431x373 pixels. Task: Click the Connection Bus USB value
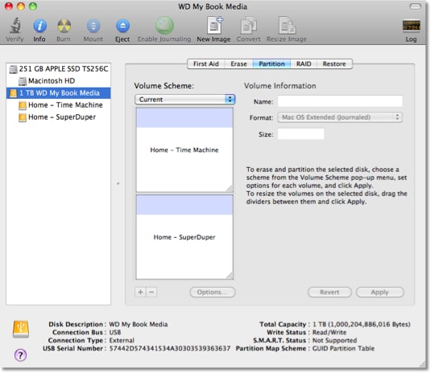(x=115, y=333)
